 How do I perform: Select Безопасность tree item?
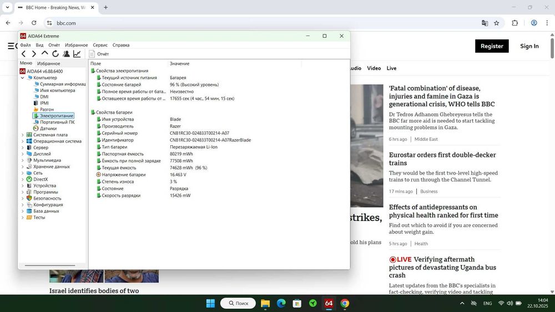[x=44, y=198]
